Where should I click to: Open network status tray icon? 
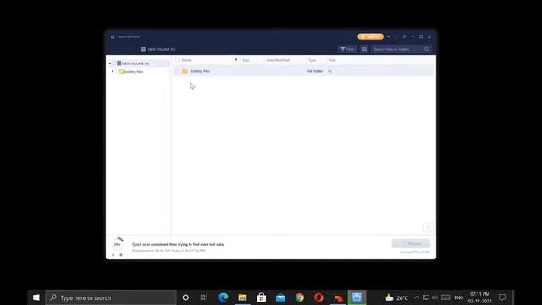coord(426,297)
